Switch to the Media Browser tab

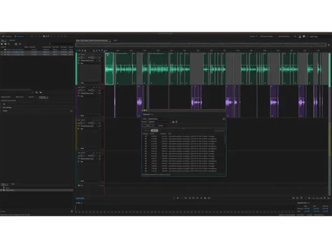tap(5, 97)
